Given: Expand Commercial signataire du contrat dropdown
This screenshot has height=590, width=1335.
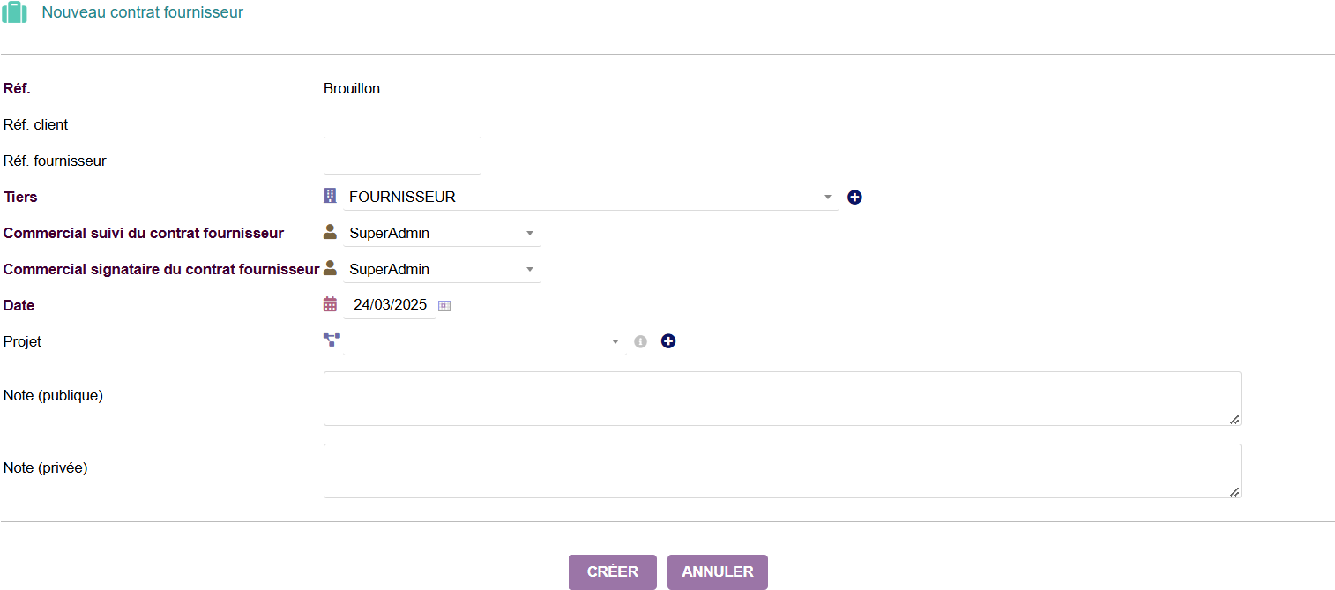Looking at the screenshot, I should 442,270.
